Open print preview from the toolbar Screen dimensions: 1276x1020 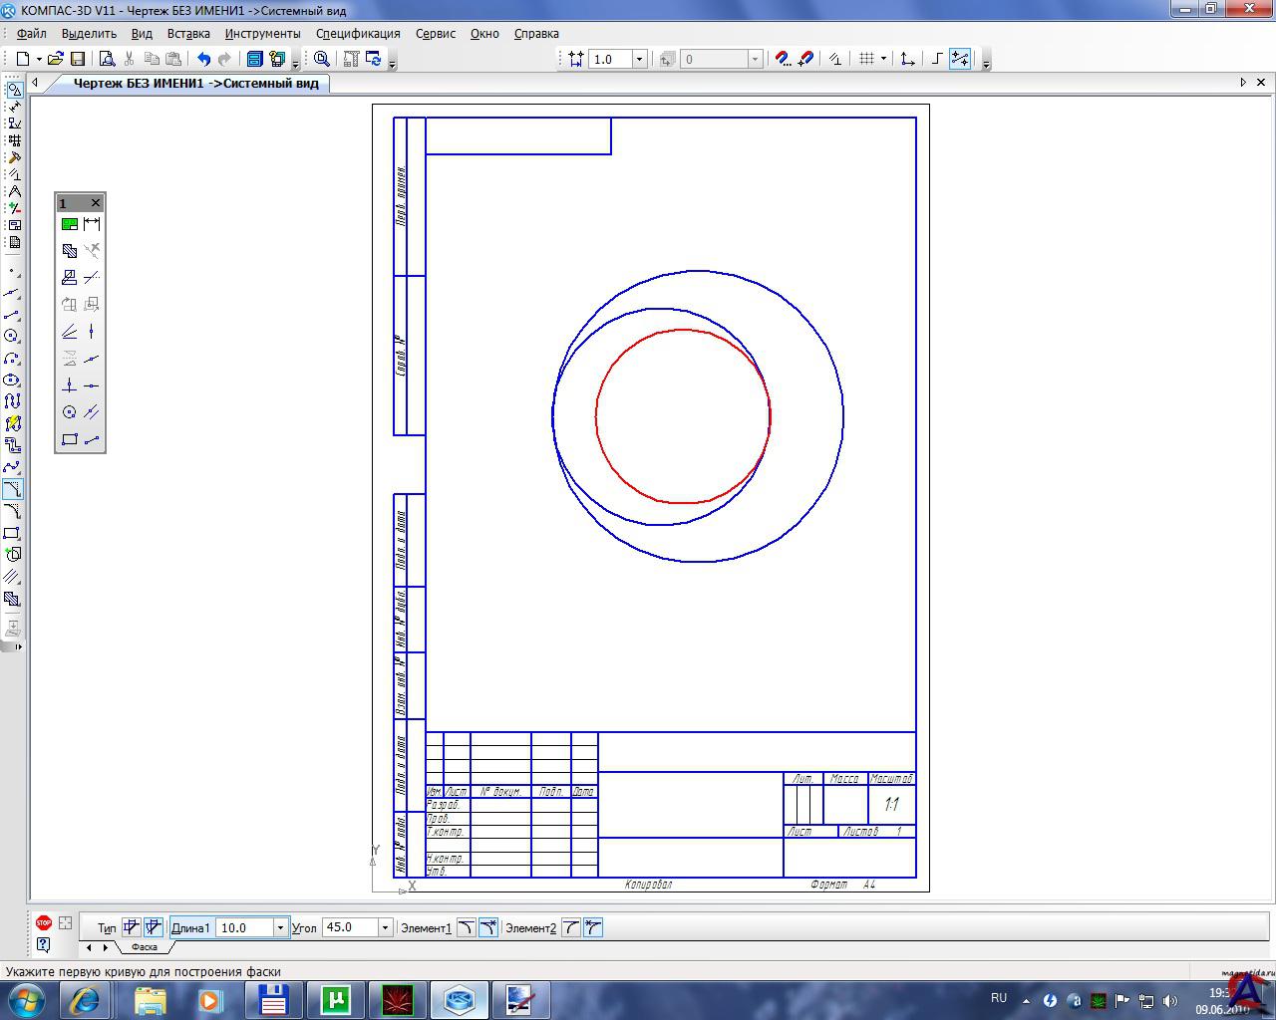click(x=107, y=60)
